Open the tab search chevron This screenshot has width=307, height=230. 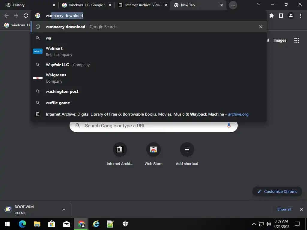pyautogui.click(x=259, y=4)
